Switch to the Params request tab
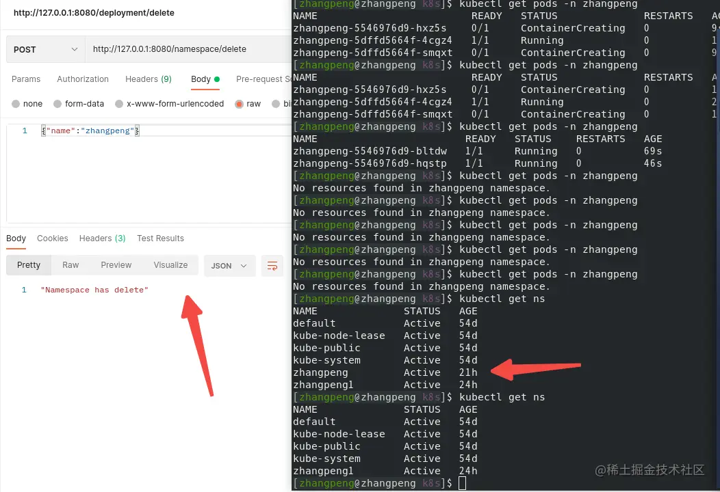Screen dimensions: 720x492 tap(26, 79)
